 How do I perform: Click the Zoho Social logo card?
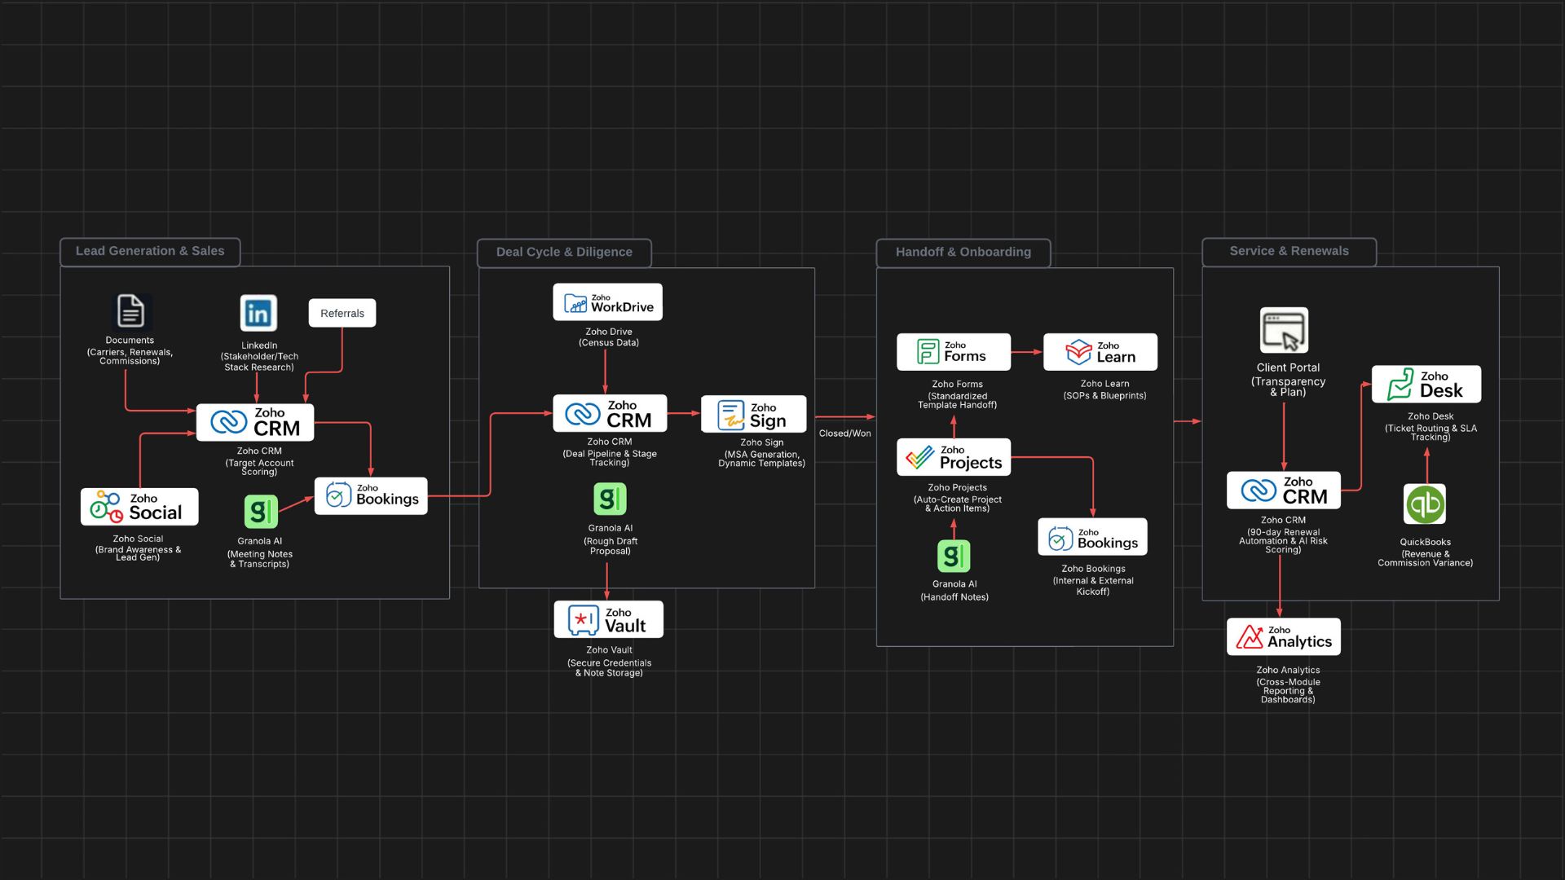[139, 507]
